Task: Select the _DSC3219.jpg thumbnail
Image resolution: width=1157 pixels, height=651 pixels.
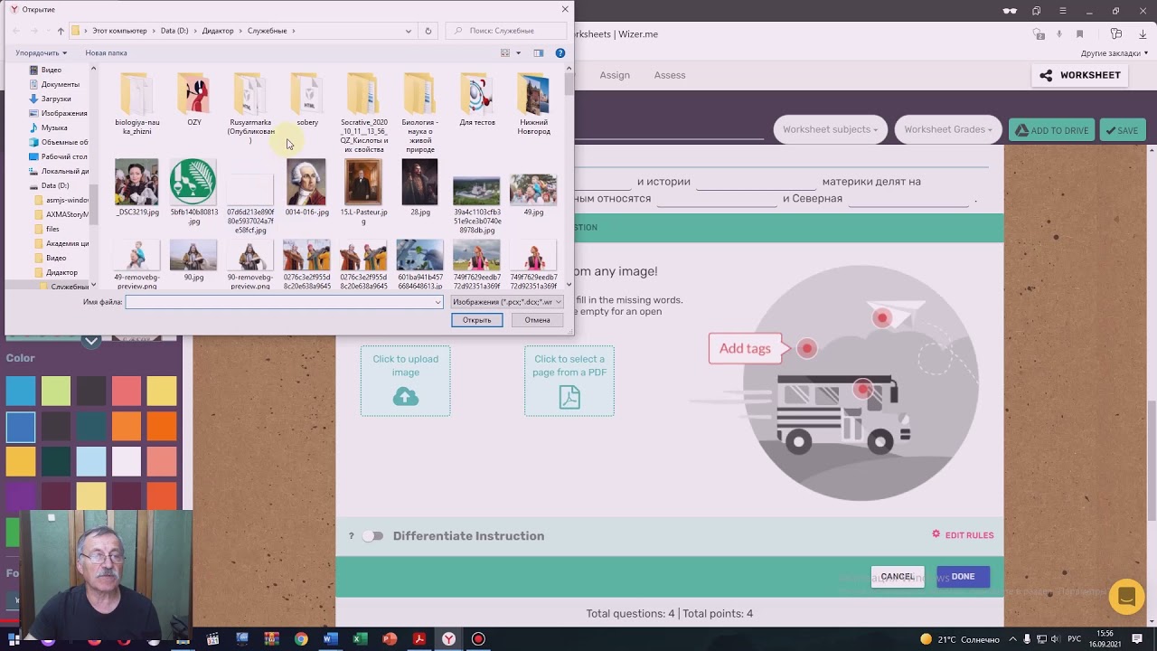Action: [x=136, y=187]
